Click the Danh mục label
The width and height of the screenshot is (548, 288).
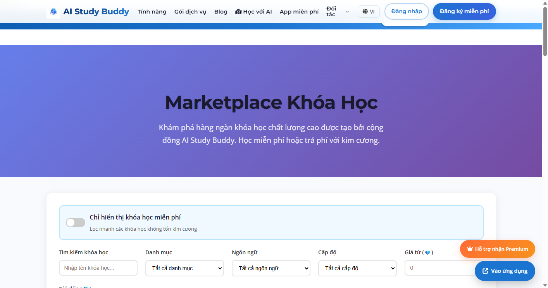click(159, 252)
